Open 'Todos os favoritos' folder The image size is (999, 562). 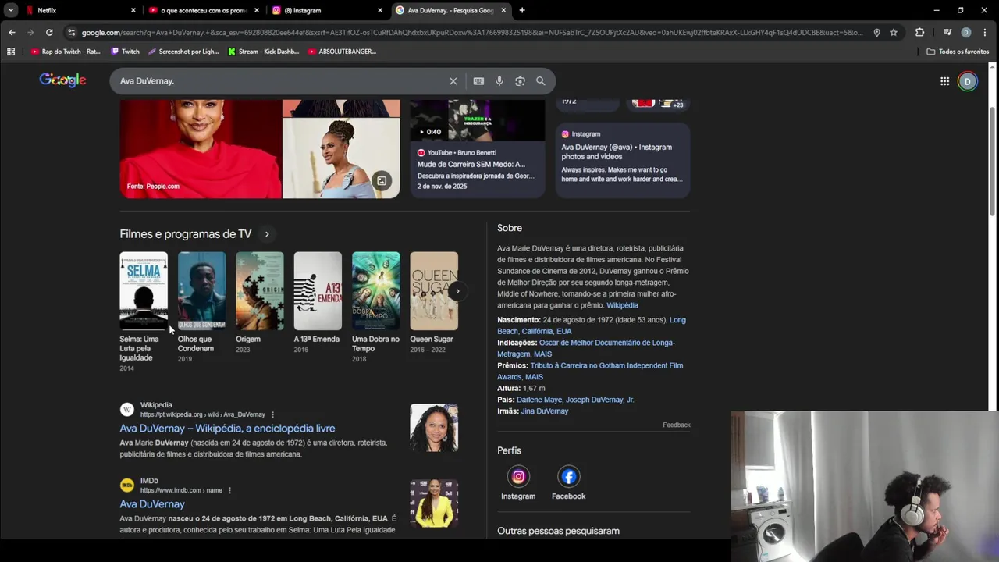tap(958, 52)
